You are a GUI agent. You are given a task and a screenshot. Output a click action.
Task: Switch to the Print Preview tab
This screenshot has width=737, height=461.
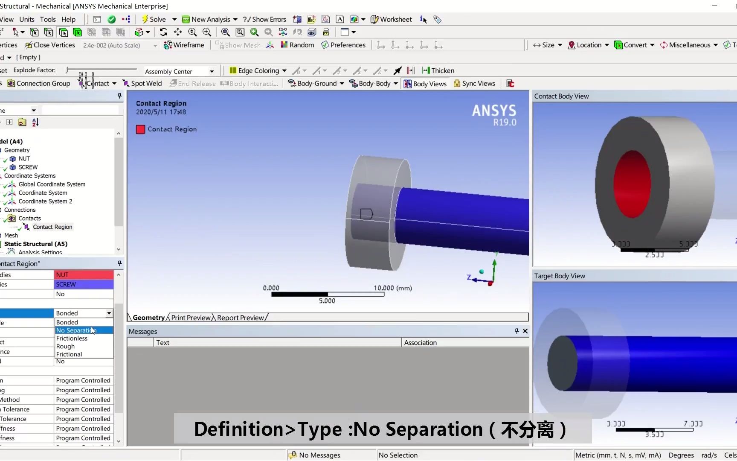190,317
